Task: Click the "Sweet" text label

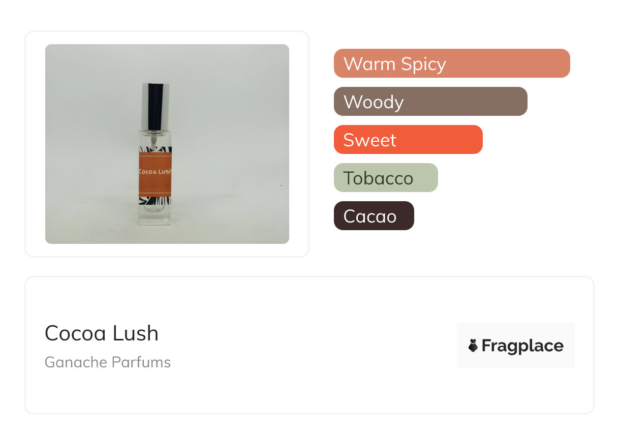Action: pos(369,140)
